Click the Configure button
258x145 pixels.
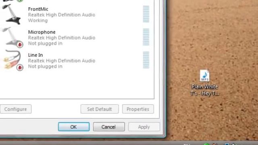click(16, 109)
